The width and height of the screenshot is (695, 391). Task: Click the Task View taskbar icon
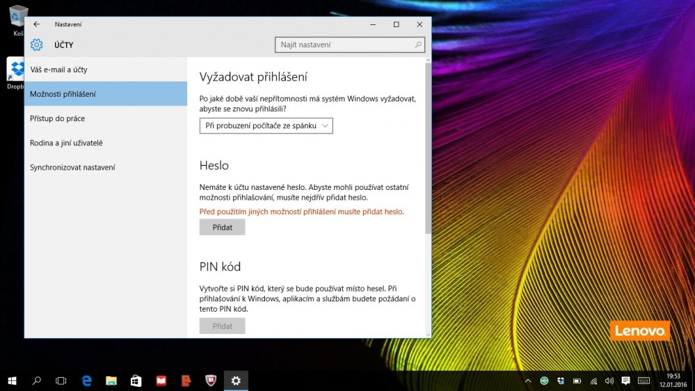(x=61, y=381)
